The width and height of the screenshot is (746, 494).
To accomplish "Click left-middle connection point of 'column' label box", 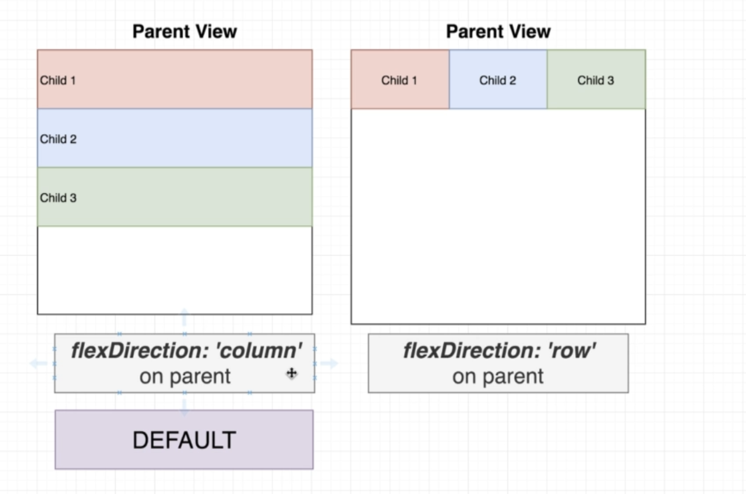I will point(54,363).
